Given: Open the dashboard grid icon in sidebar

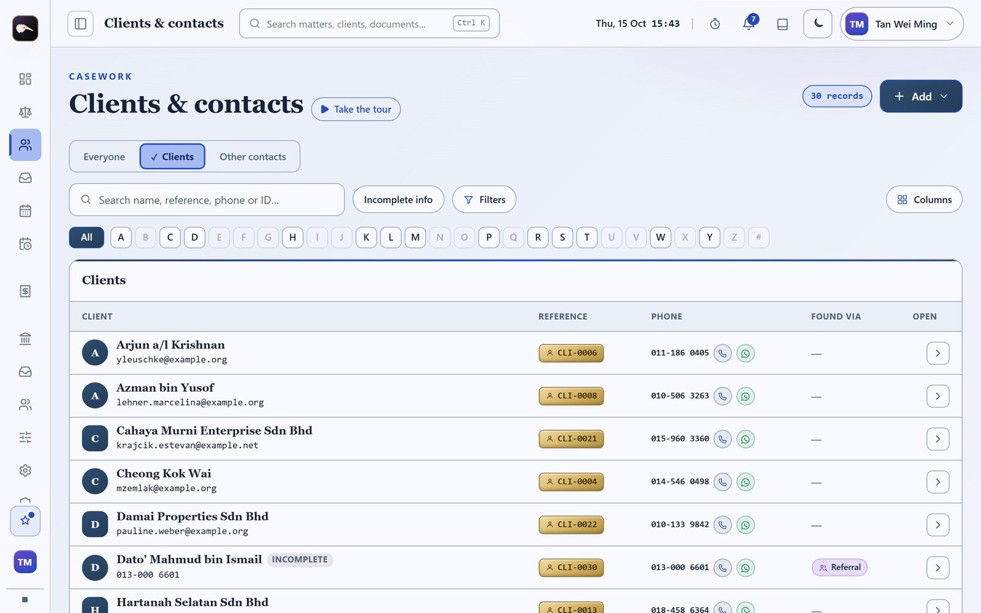Looking at the screenshot, I should [x=25, y=79].
